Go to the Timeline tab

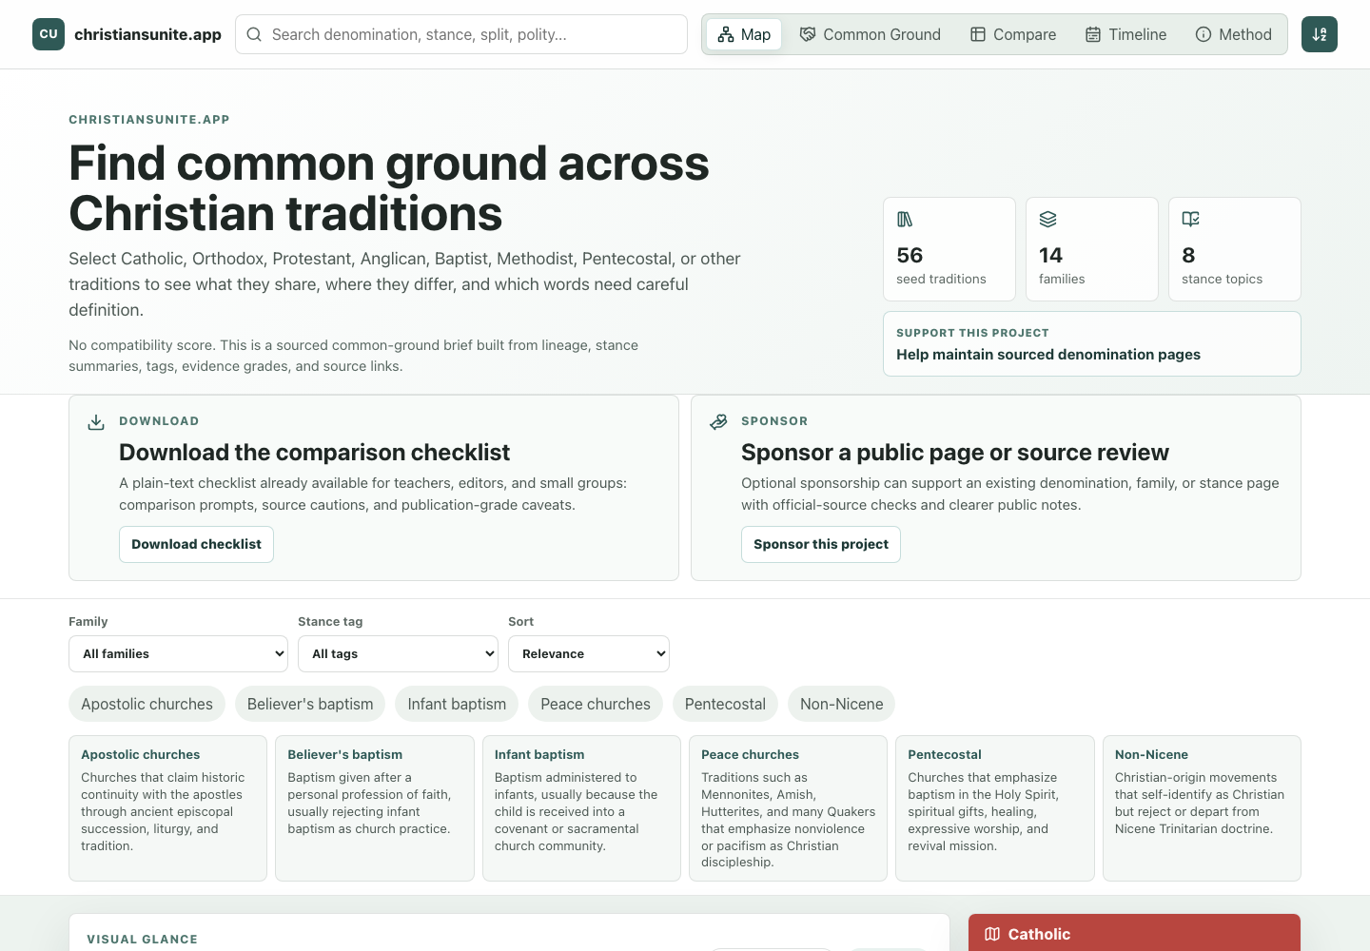click(x=1125, y=34)
